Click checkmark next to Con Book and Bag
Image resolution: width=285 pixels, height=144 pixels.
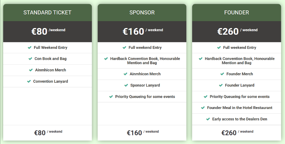coord(30,59)
